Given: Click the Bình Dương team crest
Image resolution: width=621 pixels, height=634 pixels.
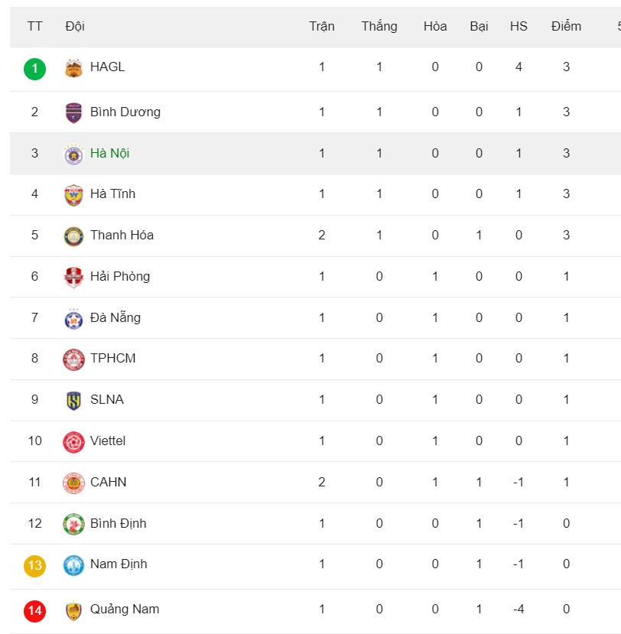Looking at the screenshot, I should click(73, 112).
